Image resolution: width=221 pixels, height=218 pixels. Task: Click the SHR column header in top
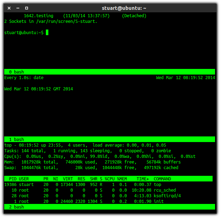(94, 179)
